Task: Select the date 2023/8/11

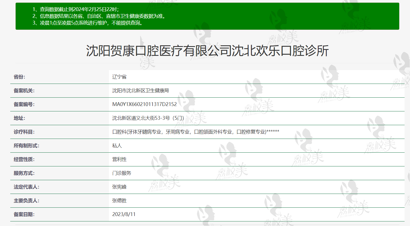Action: 124,214
